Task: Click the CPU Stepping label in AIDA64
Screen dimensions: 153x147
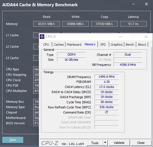Action: click(16, 75)
